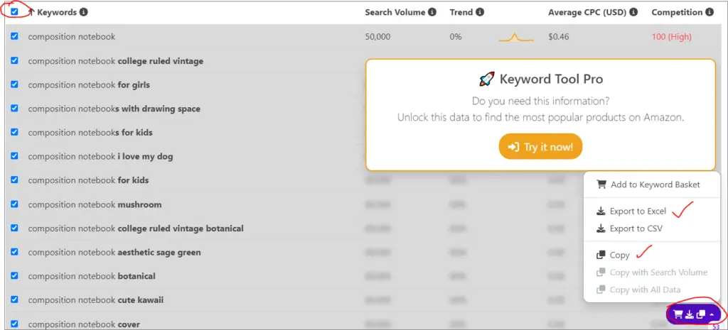Click the info icon beside Trend

[x=480, y=13]
